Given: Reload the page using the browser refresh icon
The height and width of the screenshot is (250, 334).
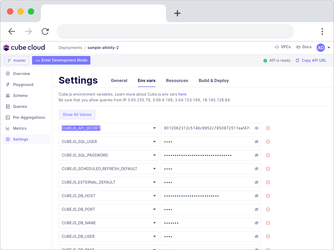Looking at the screenshot, I should [45, 32].
